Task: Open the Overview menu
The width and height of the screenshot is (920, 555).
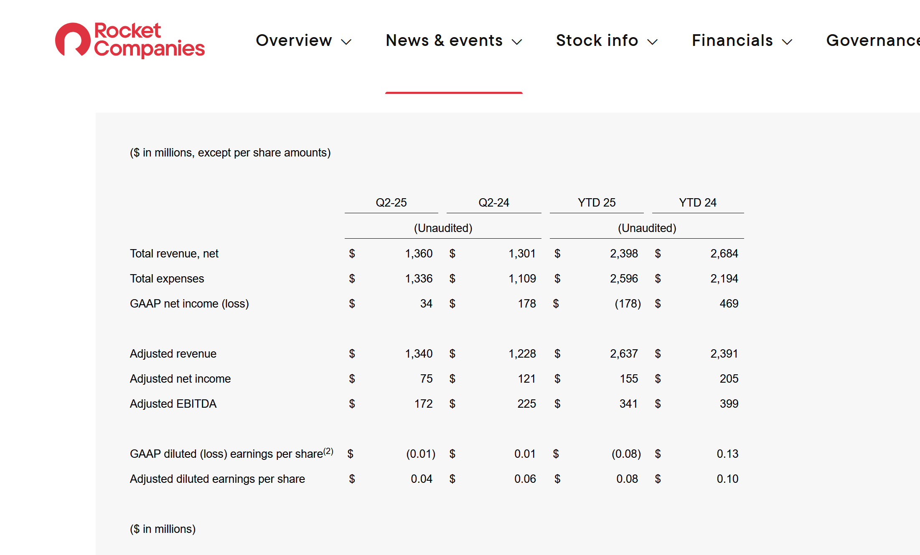Action: coord(294,40)
